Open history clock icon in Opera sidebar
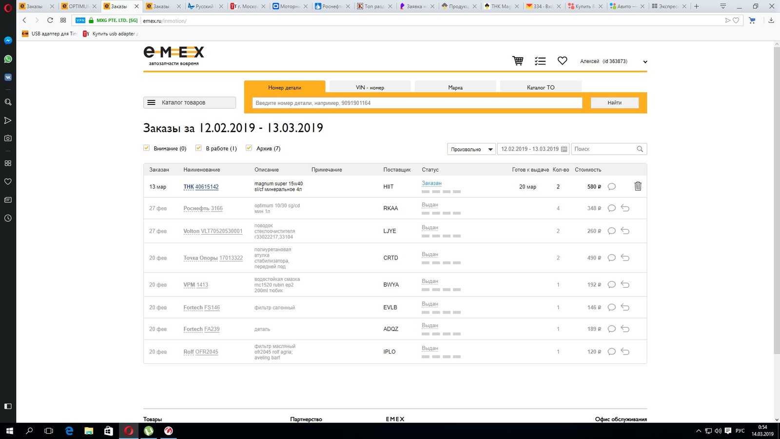The image size is (780, 439). point(8,218)
